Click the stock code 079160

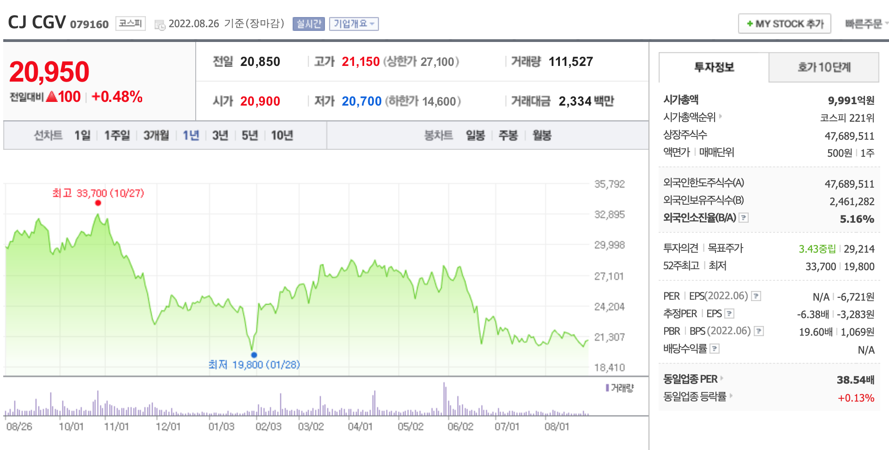point(89,24)
